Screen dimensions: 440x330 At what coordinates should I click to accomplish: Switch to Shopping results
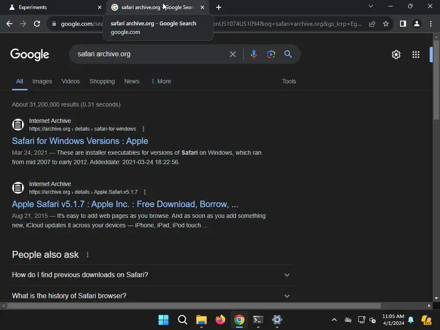(102, 81)
